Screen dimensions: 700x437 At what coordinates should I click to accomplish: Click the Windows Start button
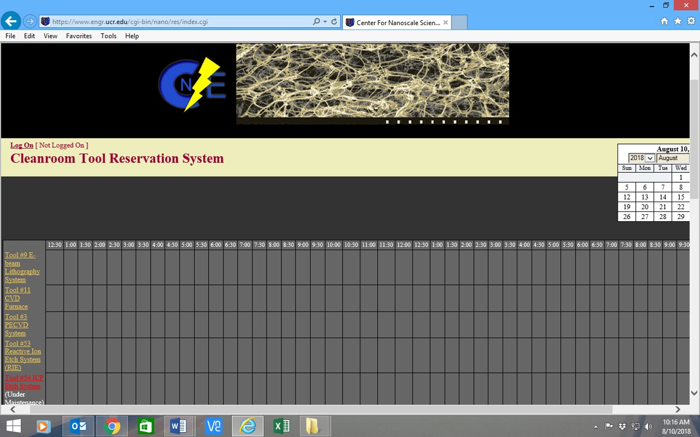click(x=13, y=426)
